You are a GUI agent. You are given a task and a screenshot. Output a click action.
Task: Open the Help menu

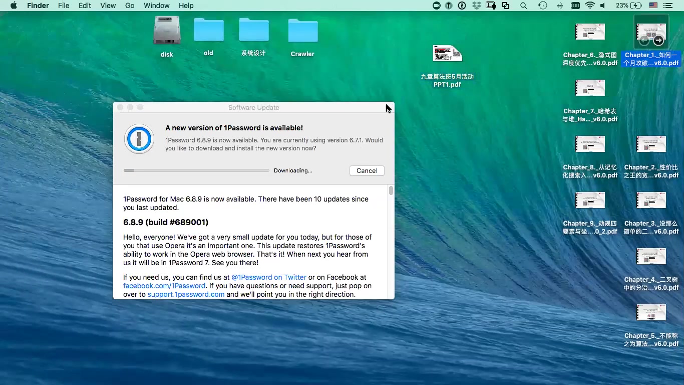[186, 6]
